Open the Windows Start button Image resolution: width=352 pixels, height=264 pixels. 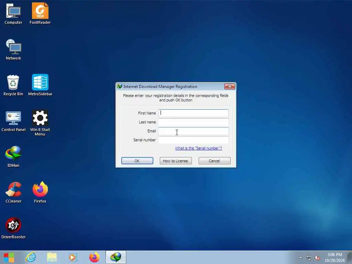pyautogui.click(x=9, y=257)
